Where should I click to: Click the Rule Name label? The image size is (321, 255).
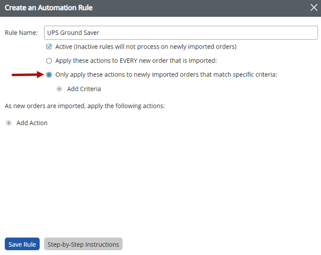pos(21,33)
